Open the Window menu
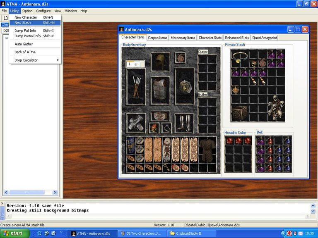The width and height of the screenshot is (318, 238). [71, 11]
